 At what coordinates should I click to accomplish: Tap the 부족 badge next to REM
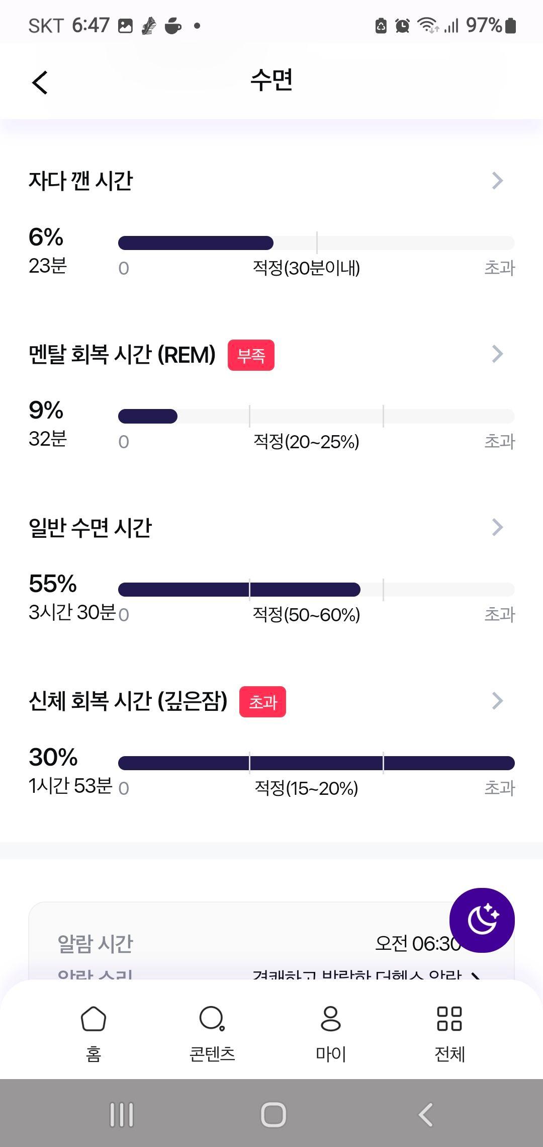[251, 355]
